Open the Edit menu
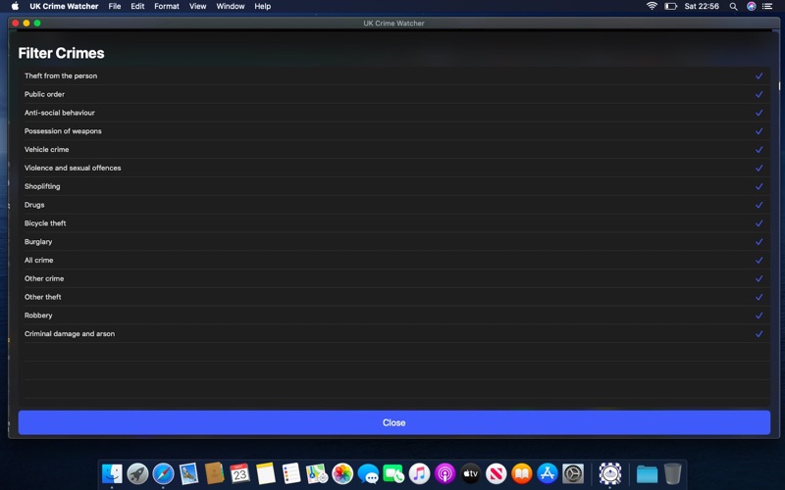 pyautogui.click(x=137, y=7)
